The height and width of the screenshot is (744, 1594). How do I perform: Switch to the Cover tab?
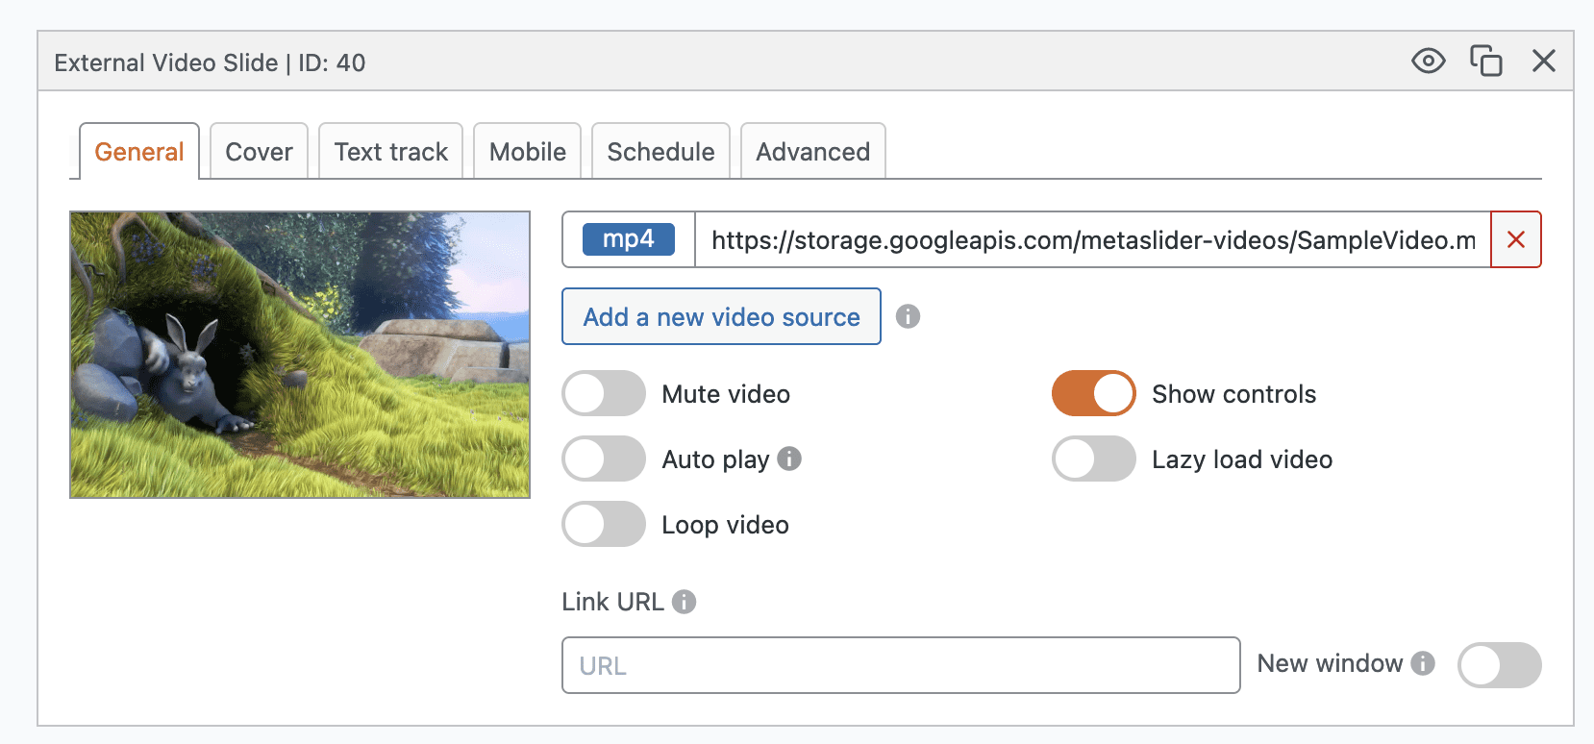pyautogui.click(x=259, y=152)
